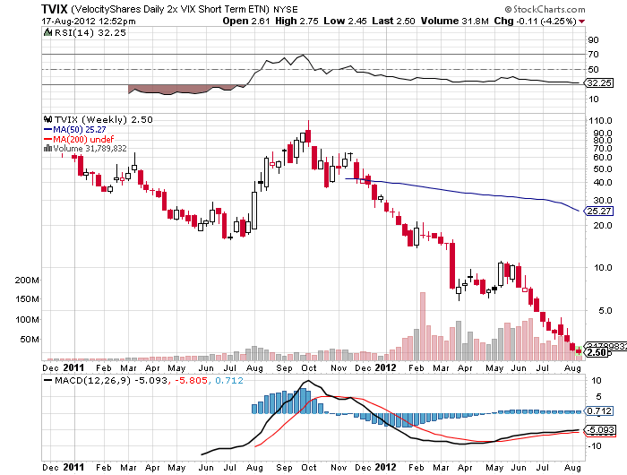This screenshot has height=475, width=627.
Task: Click 2012 on the price chart time axis
Action: [x=385, y=367]
